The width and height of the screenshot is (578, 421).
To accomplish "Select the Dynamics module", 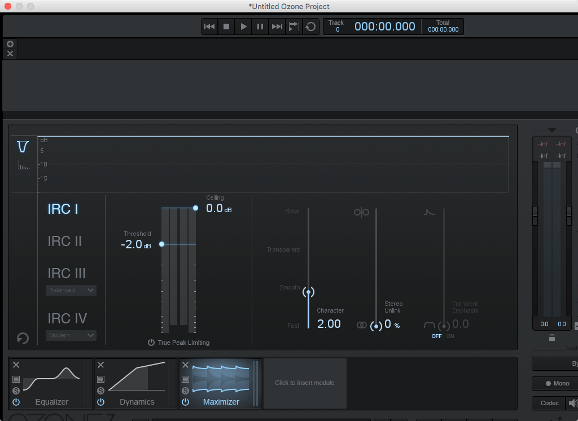I will coord(137,383).
